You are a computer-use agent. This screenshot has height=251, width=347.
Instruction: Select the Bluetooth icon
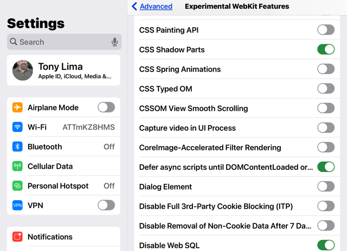pyautogui.click(x=17, y=147)
